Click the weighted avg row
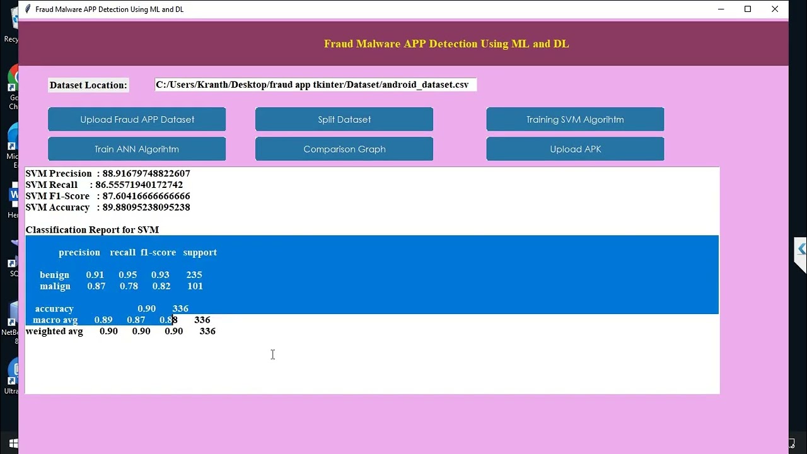This screenshot has height=454, width=807. (120, 332)
